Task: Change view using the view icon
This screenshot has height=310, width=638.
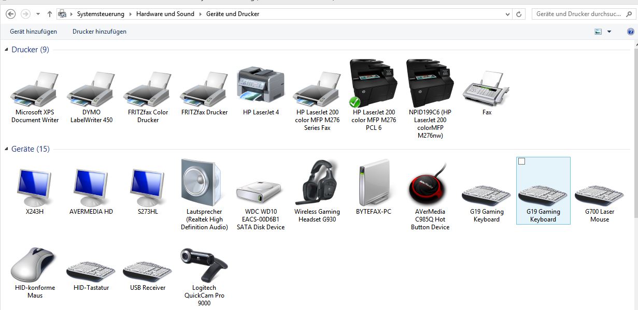Action: pyautogui.click(x=598, y=32)
